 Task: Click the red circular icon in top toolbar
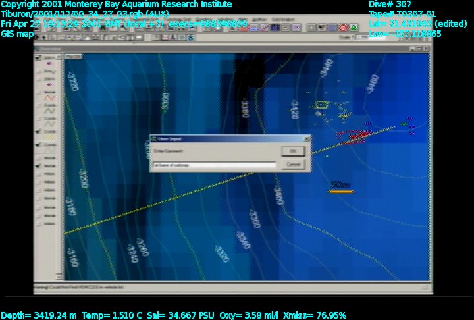pyautogui.click(x=343, y=28)
